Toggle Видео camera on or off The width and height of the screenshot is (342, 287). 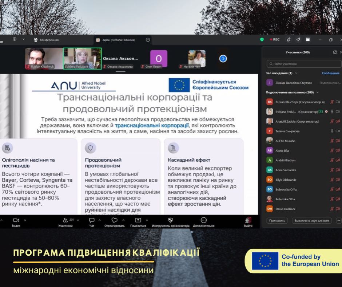tap(16, 220)
